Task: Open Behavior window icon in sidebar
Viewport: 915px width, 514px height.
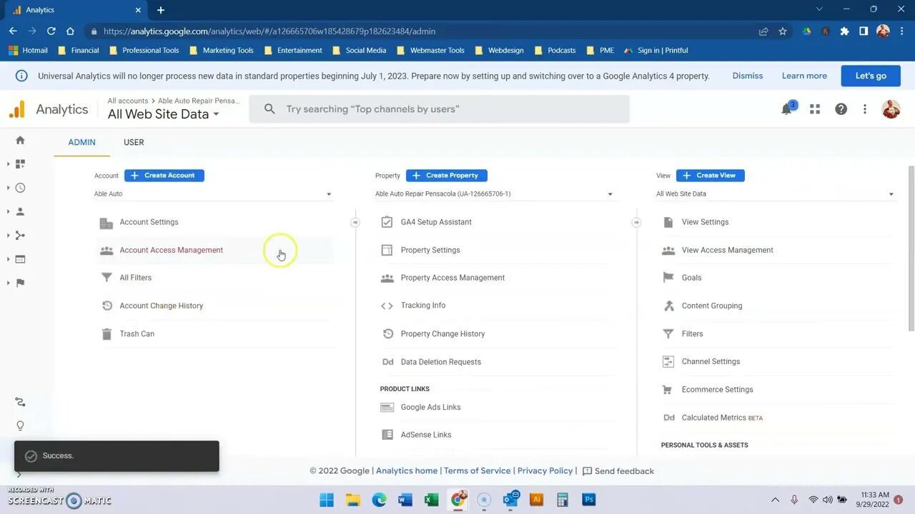Action: pyautogui.click(x=20, y=259)
